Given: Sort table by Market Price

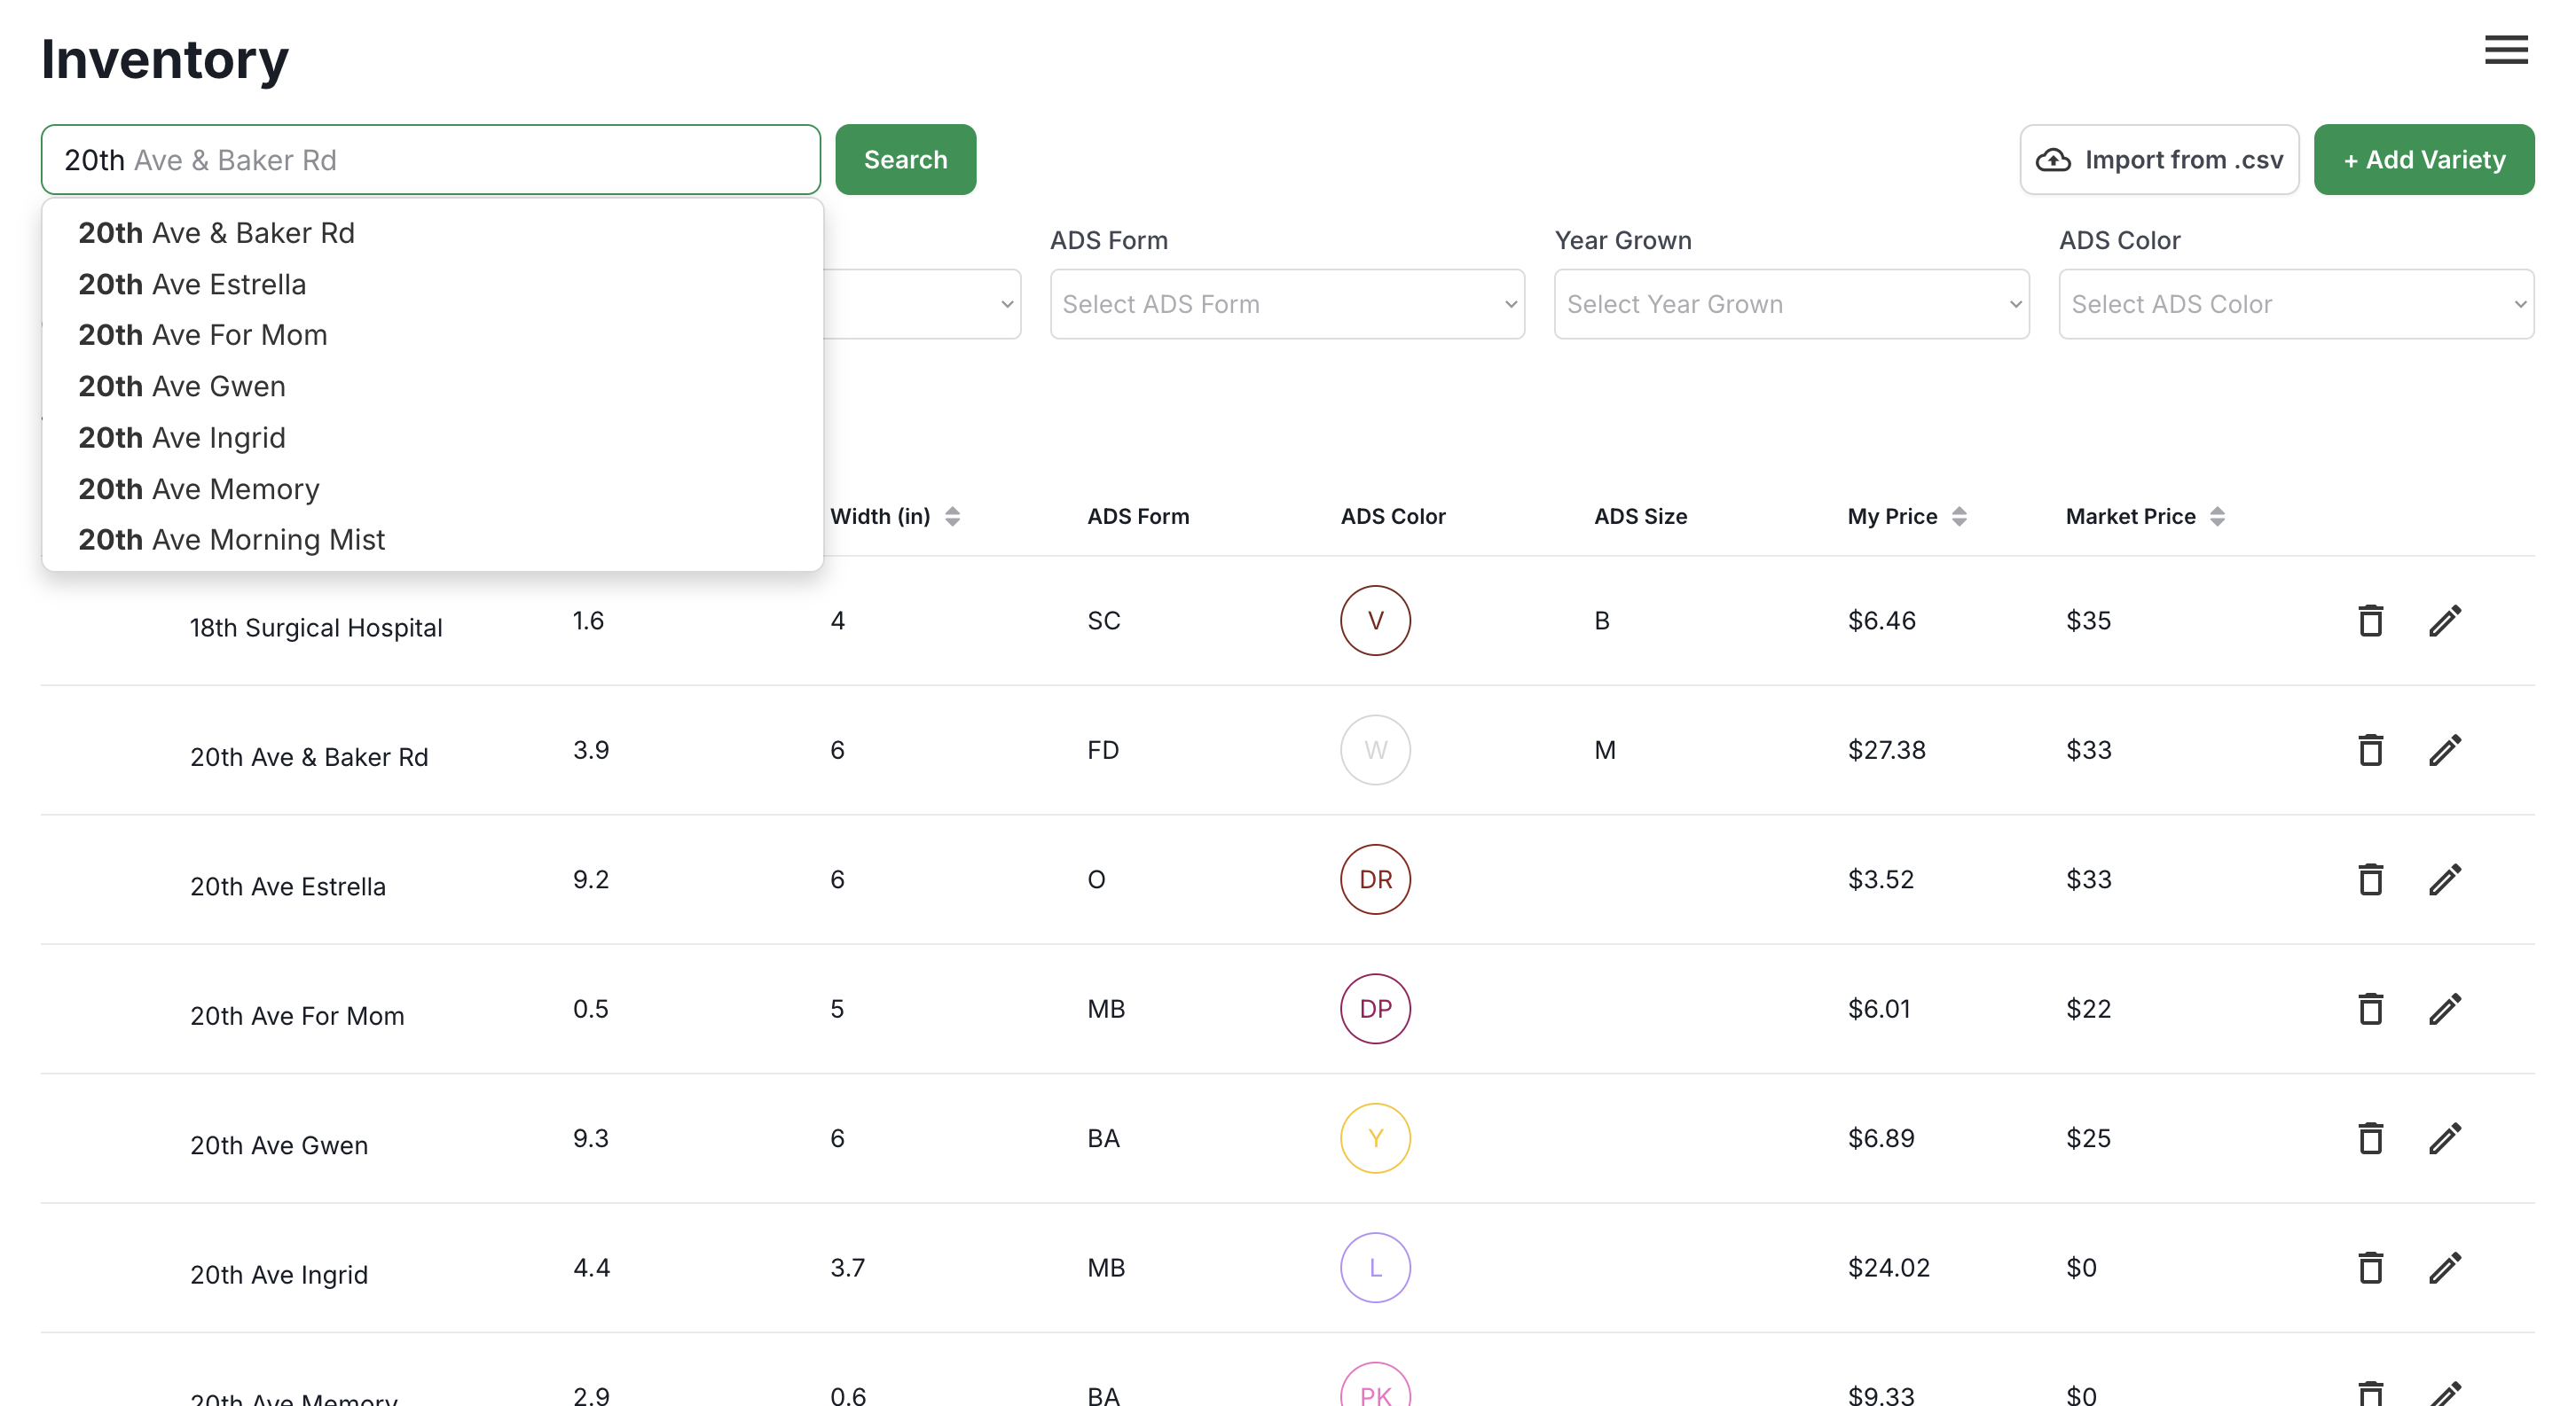Looking at the screenshot, I should [2217, 517].
